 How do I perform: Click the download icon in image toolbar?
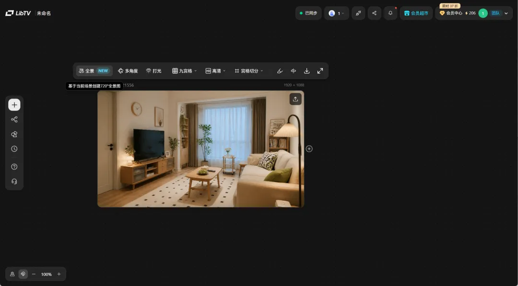tap(306, 71)
